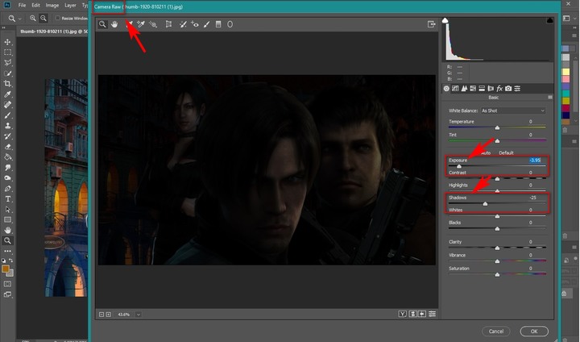Toggle between current and default settings
Viewport: 580px width, 342px height.
point(432,315)
